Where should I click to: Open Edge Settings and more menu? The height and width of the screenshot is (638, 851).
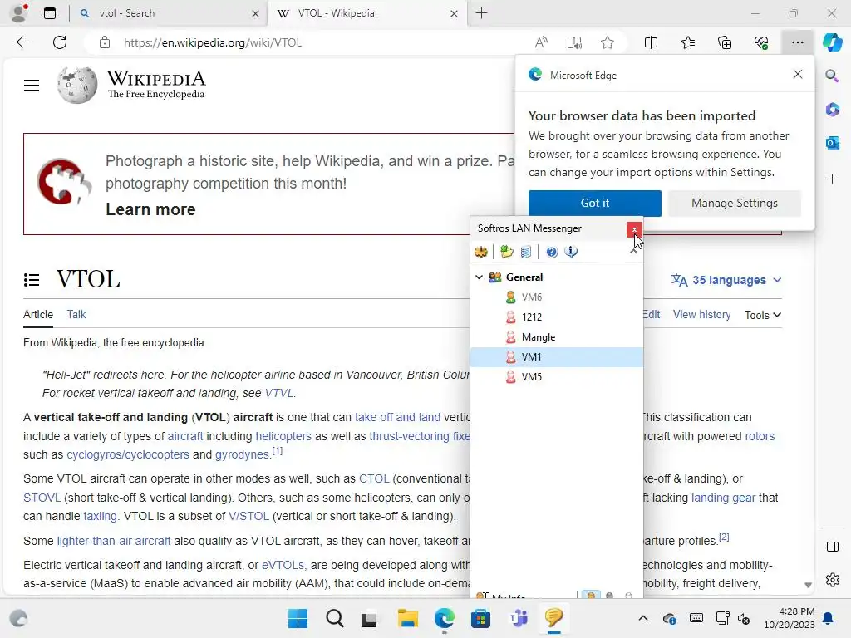[x=797, y=42]
